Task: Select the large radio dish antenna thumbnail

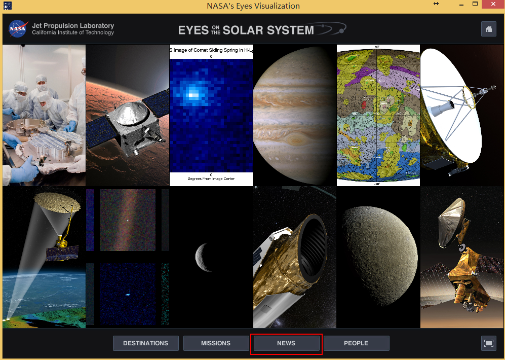Action: point(461,115)
